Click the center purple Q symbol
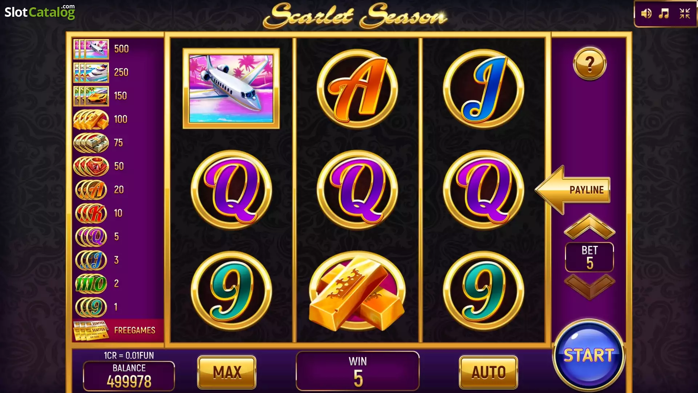The height and width of the screenshot is (393, 698). (357, 190)
